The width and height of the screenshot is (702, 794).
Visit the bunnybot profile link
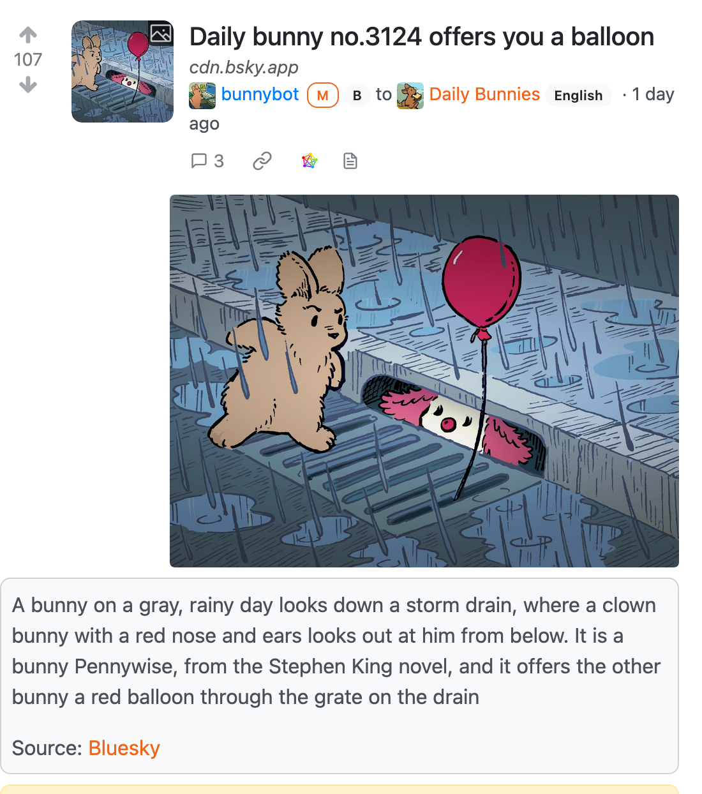coord(260,94)
